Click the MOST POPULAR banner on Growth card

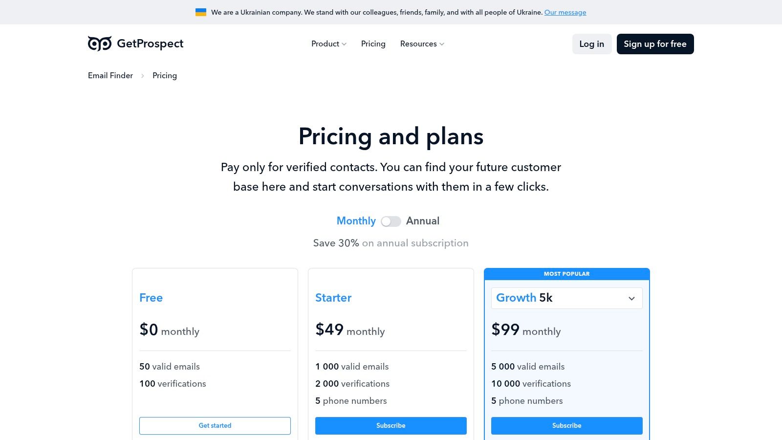[x=566, y=274]
